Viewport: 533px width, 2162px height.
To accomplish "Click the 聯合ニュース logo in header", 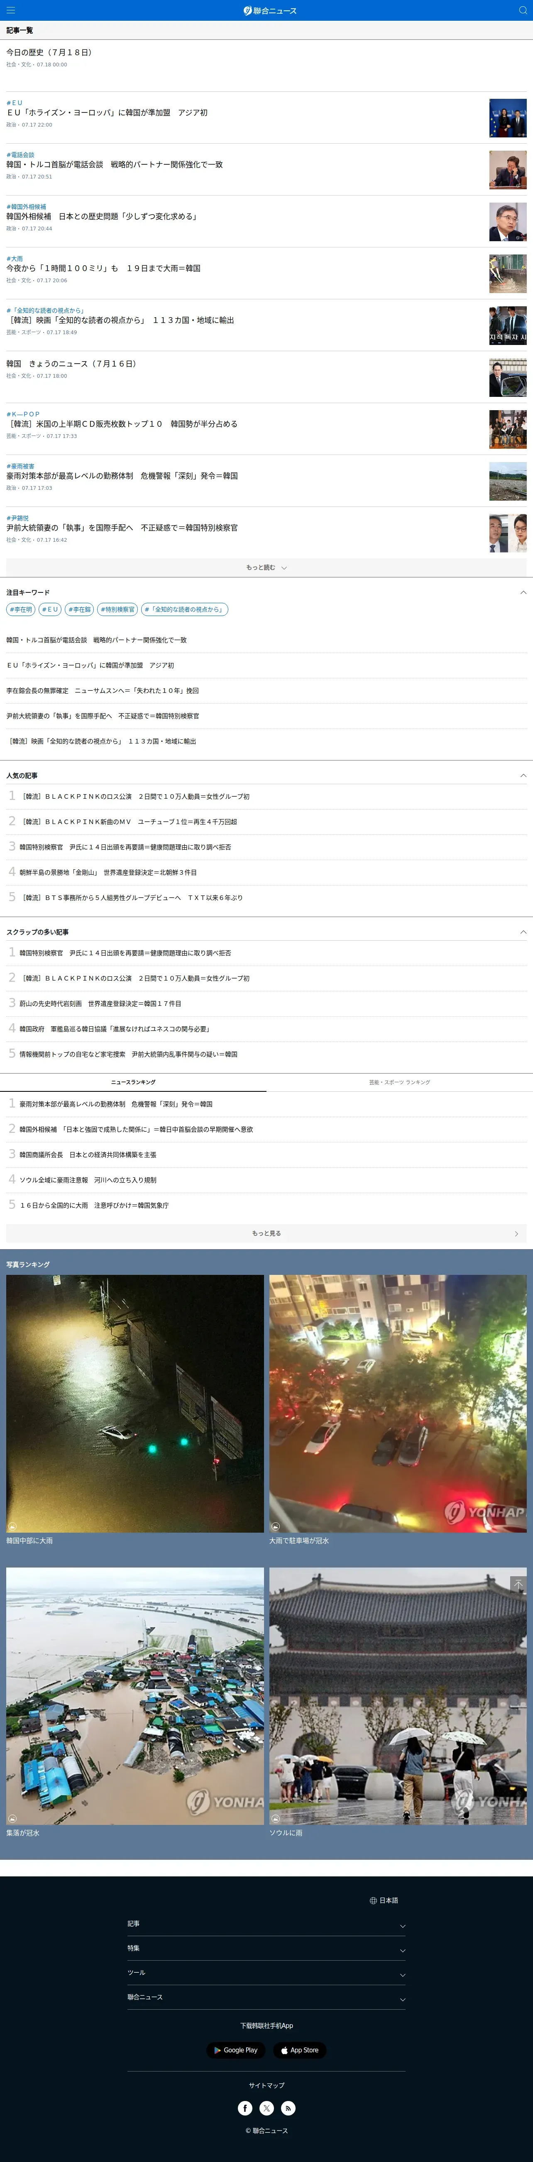I will tap(270, 10).
